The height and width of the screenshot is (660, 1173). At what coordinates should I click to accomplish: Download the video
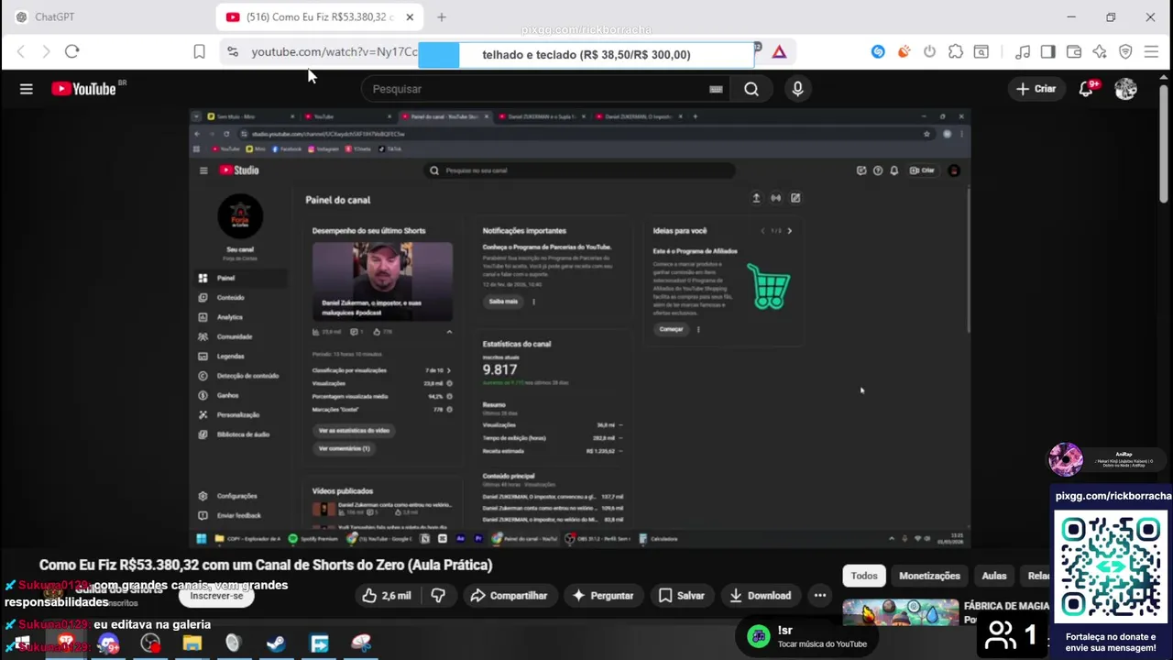pos(759,596)
